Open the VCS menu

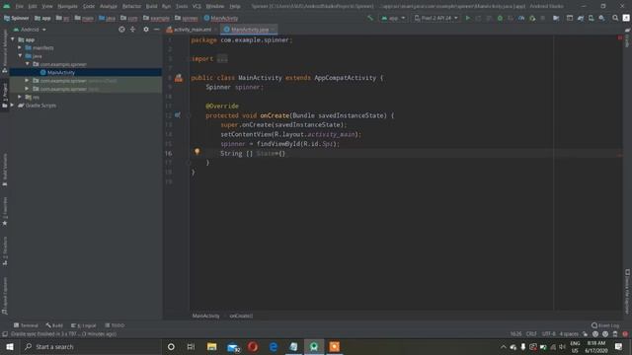click(x=197, y=6)
